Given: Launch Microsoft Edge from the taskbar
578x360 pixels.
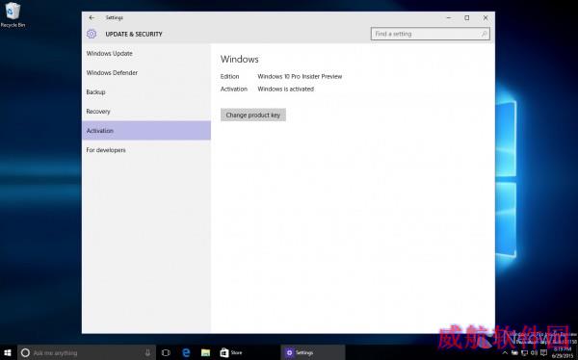Looking at the screenshot, I should click(186, 352).
